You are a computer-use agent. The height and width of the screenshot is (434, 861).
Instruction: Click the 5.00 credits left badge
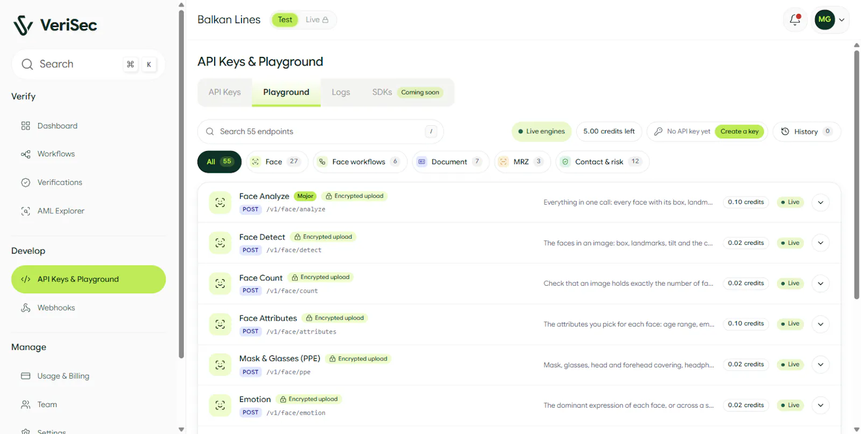[x=609, y=132]
